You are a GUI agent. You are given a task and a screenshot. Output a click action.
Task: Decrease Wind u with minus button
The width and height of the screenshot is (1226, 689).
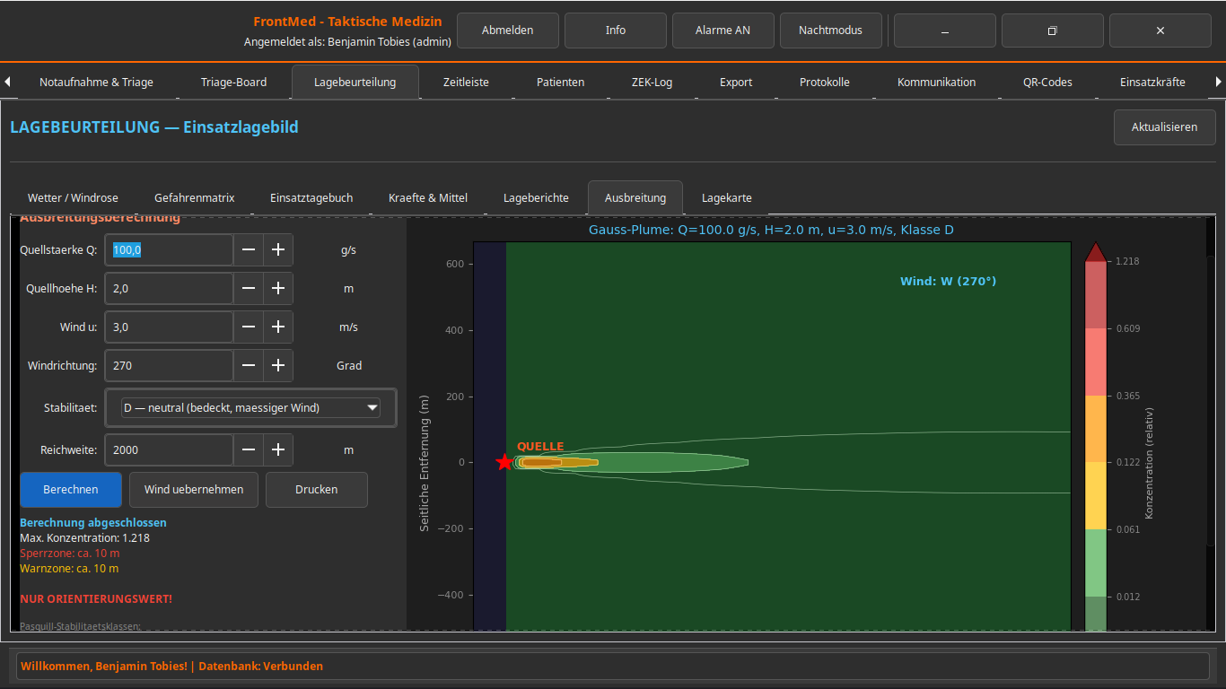tap(249, 327)
